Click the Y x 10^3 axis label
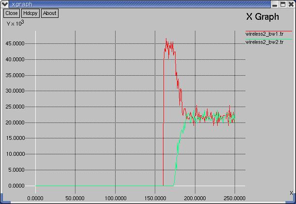The width and height of the screenshot is (296, 204). (15, 23)
